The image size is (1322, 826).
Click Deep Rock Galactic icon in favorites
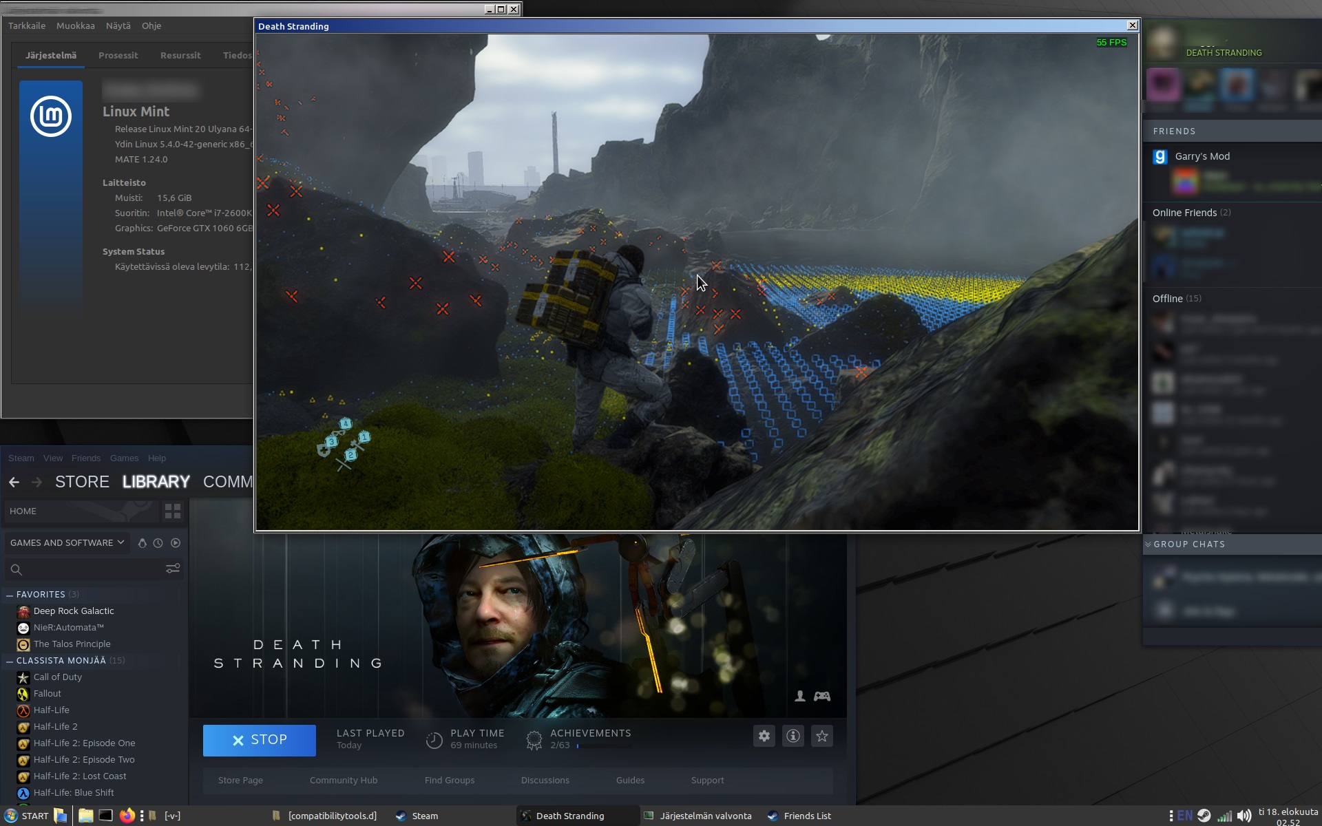(x=23, y=611)
